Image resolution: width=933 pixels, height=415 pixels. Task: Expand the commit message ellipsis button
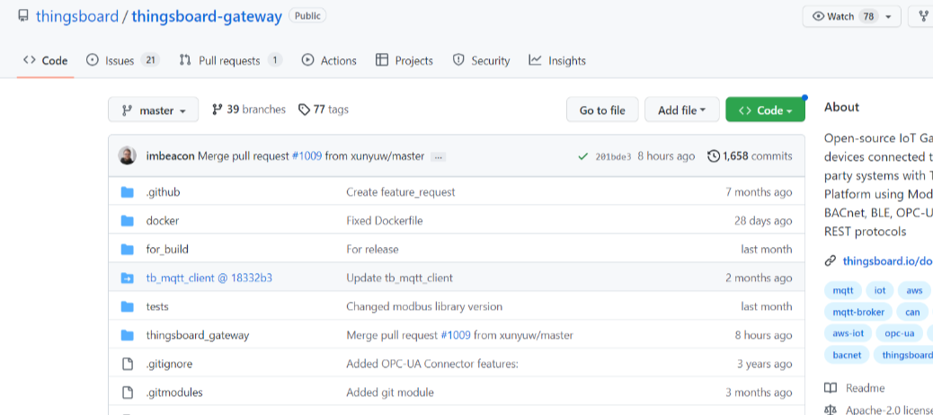point(439,157)
